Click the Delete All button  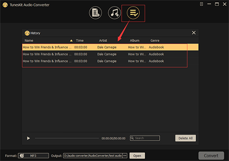[x=185, y=138]
